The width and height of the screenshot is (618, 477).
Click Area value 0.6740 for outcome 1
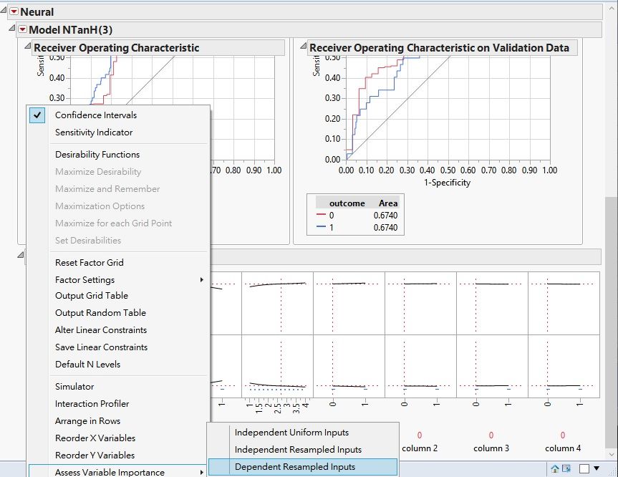(x=385, y=228)
